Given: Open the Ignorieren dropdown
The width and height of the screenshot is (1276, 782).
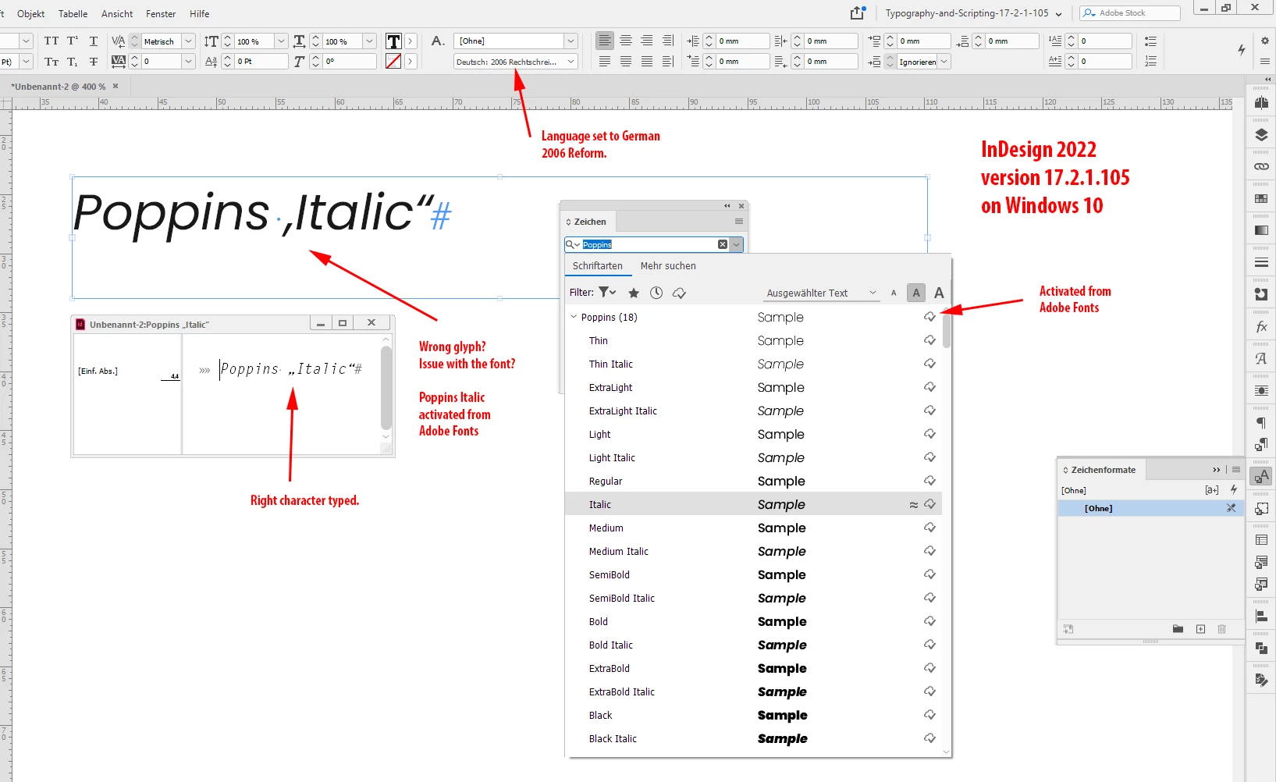Looking at the screenshot, I should click(944, 61).
